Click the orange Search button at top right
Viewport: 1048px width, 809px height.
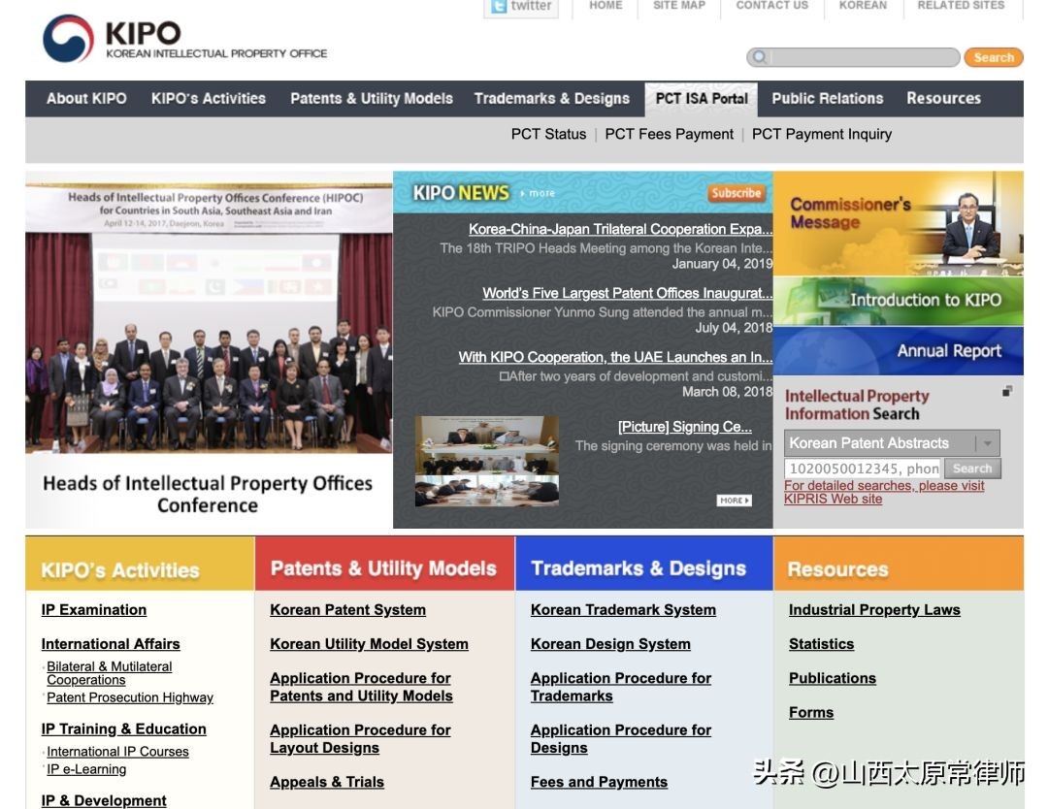tap(993, 57)
